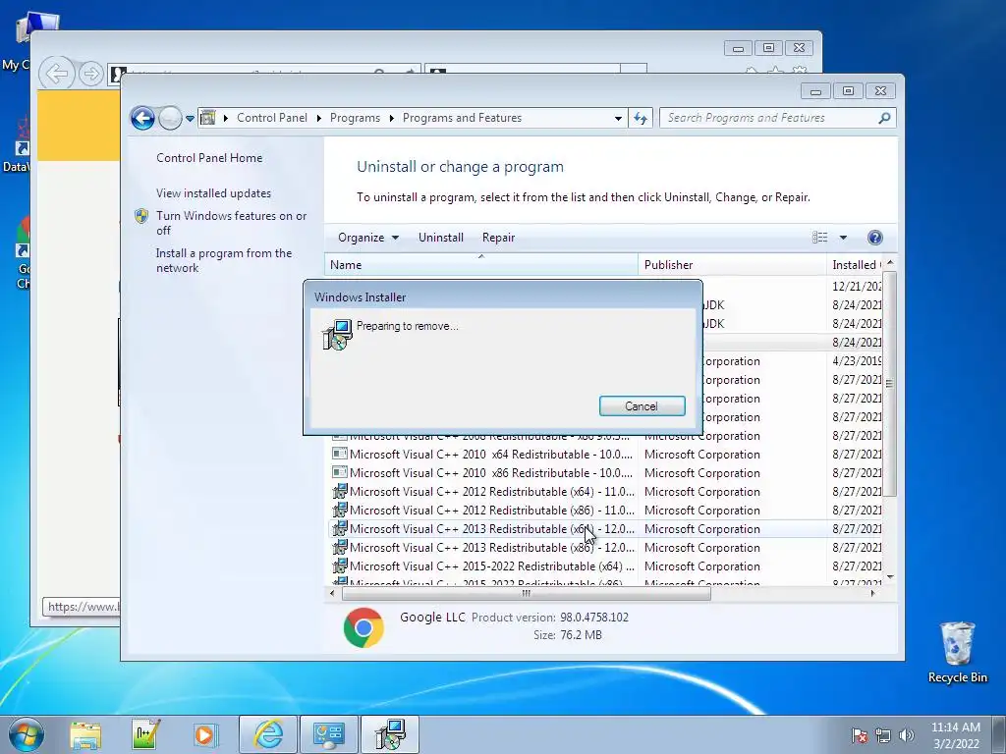Go back with the blue Back arrow
This screenshot has height=754, width=1006.
[142, 118]
